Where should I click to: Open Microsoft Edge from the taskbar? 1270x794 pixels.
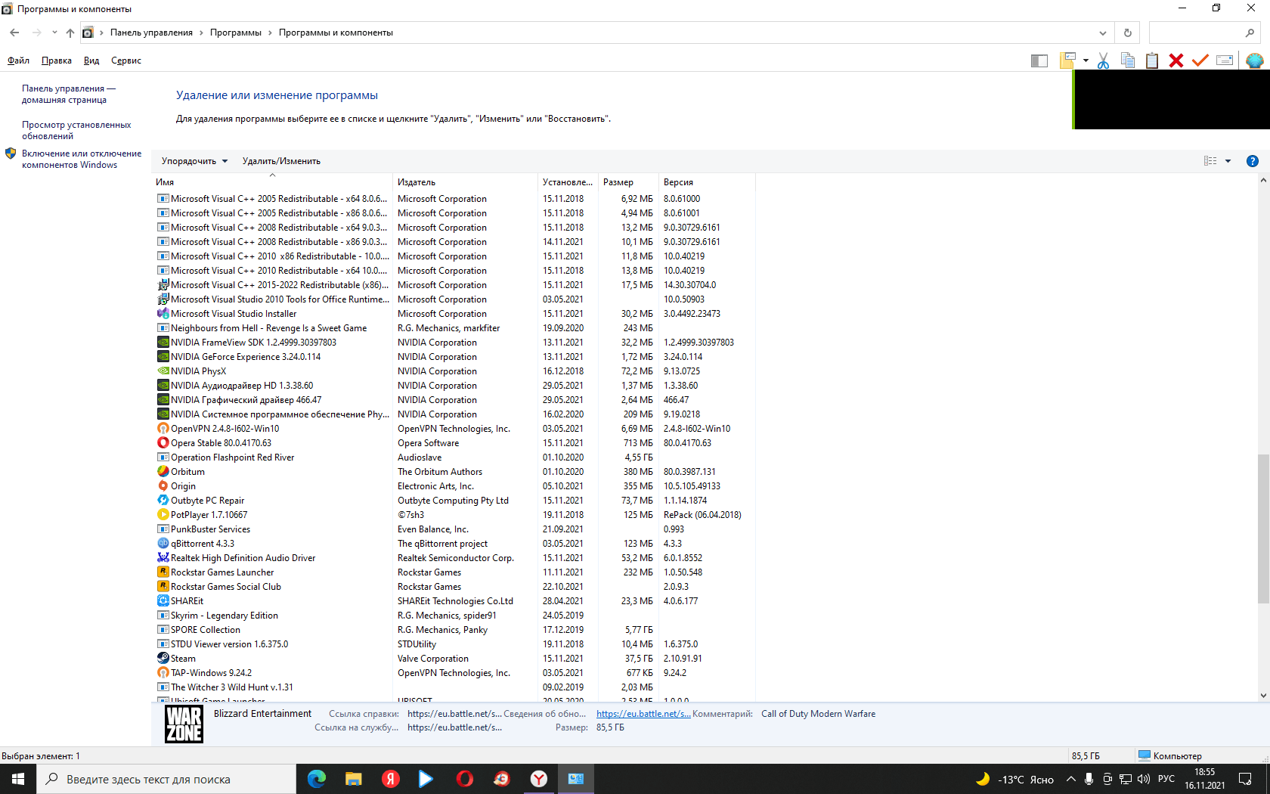coord(317,779)
